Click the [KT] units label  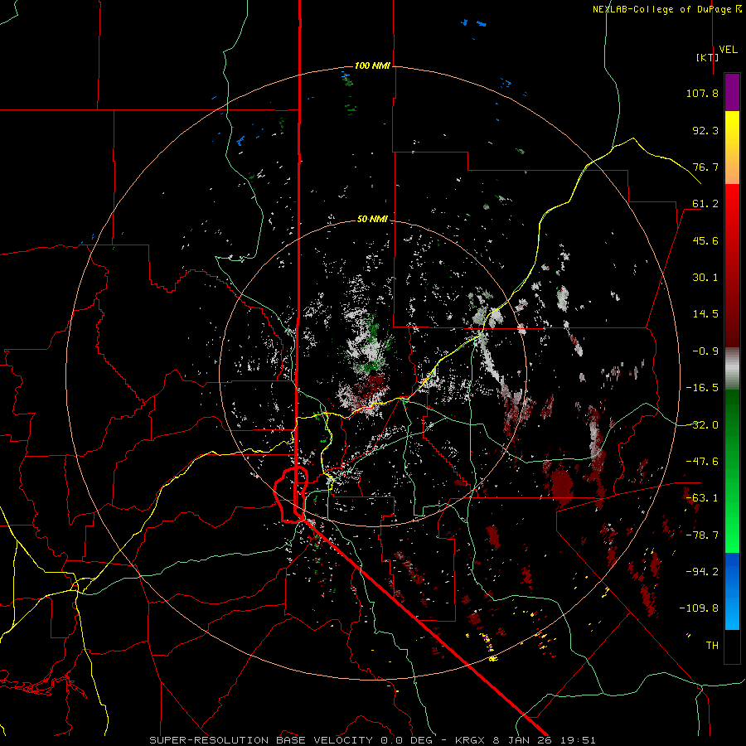tap(708, 57)
